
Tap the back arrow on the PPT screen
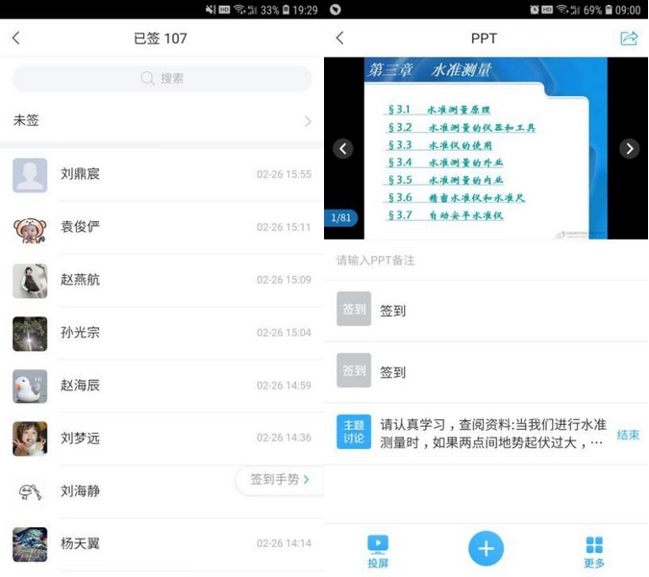(339, 38)
